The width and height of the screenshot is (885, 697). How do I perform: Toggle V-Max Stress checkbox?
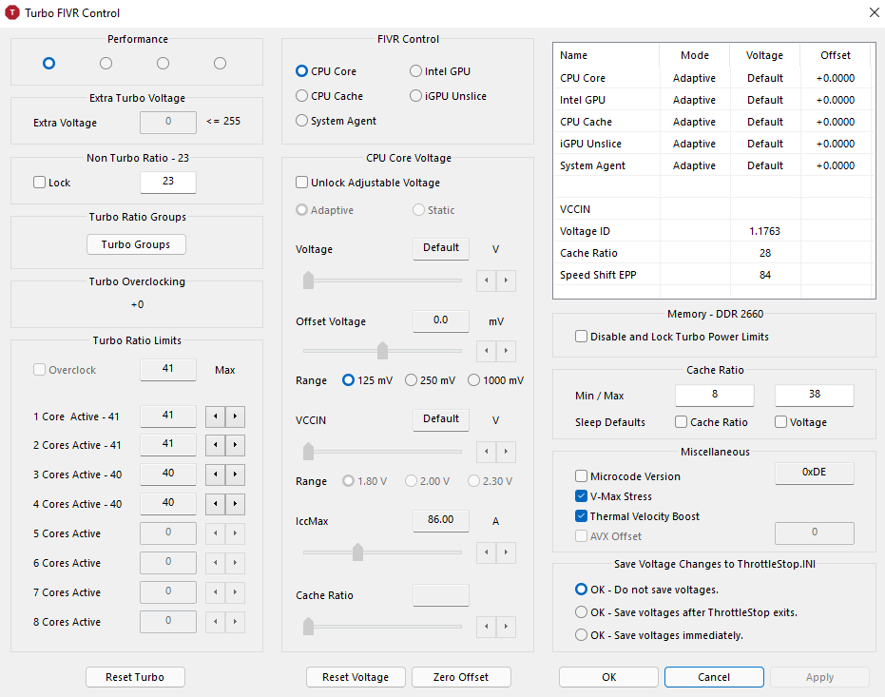pos(582,496)
